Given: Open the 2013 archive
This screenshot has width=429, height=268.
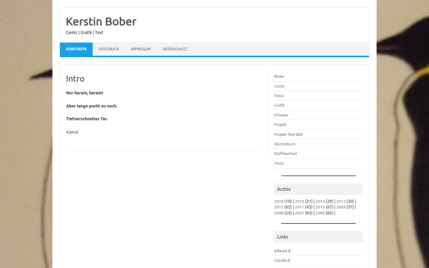Looking at the screenshot, I should [x=340, y=202].
